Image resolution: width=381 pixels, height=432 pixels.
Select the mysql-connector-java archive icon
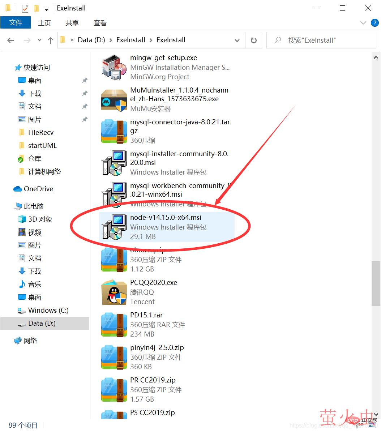(x=114, y=132)
